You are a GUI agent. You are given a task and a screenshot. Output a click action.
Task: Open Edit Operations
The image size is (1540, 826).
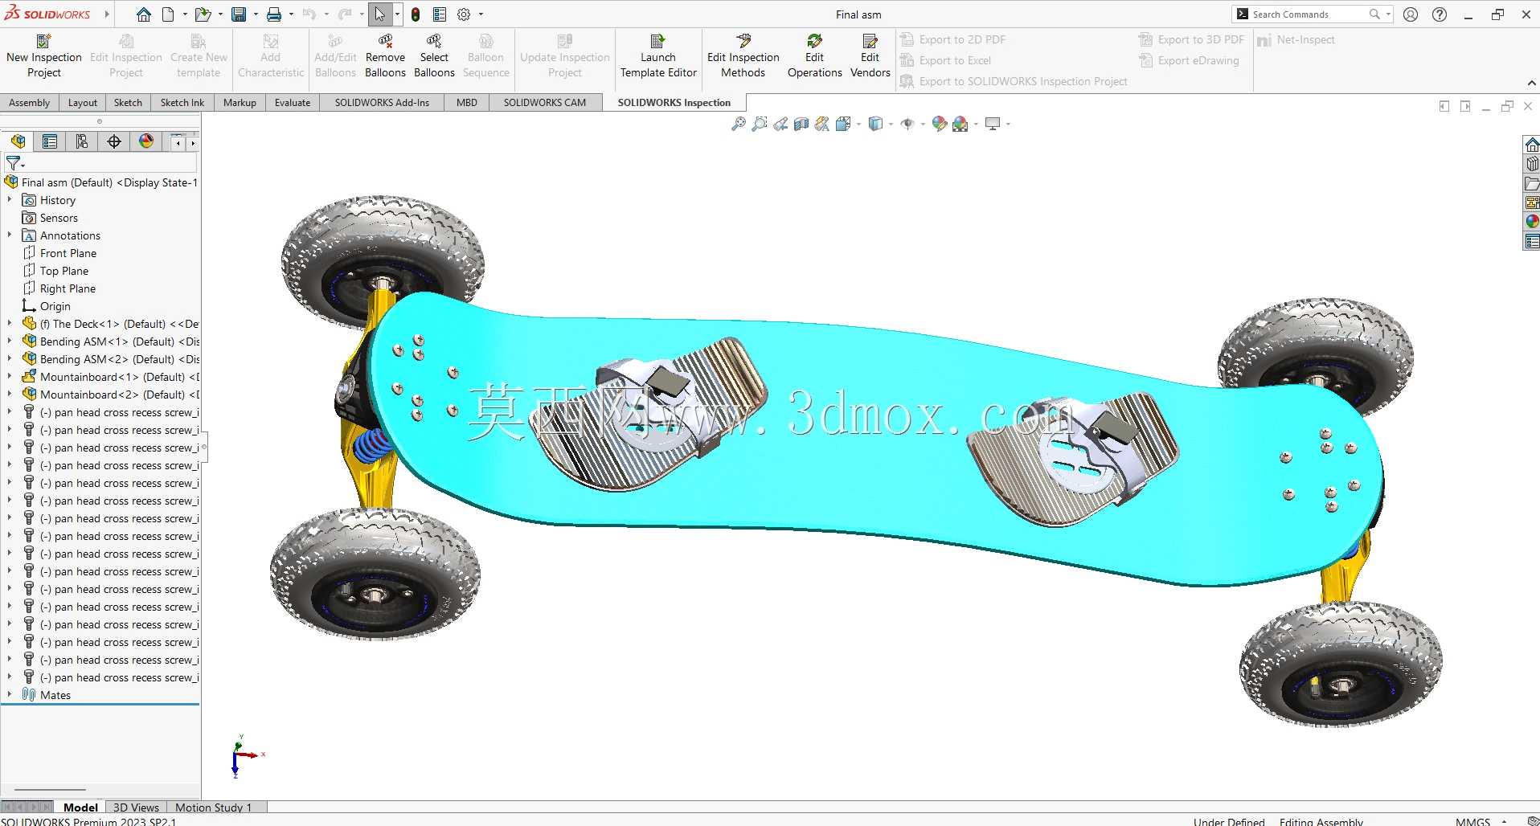tap(814, 55)
